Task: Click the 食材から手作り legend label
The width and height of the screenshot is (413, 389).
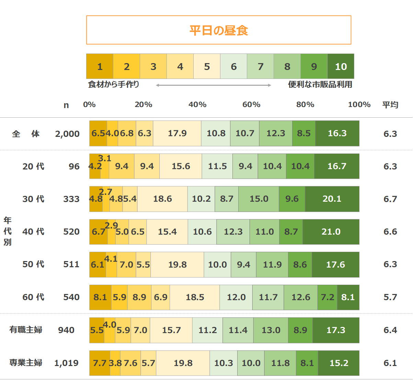Action: click(114, 84)
